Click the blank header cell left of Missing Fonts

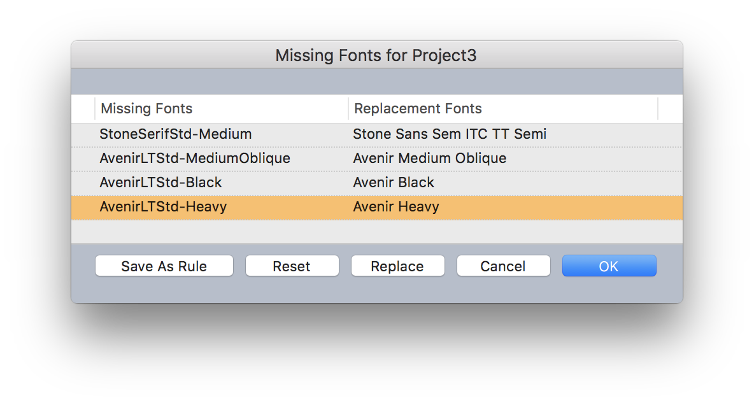tap(83, 109)
